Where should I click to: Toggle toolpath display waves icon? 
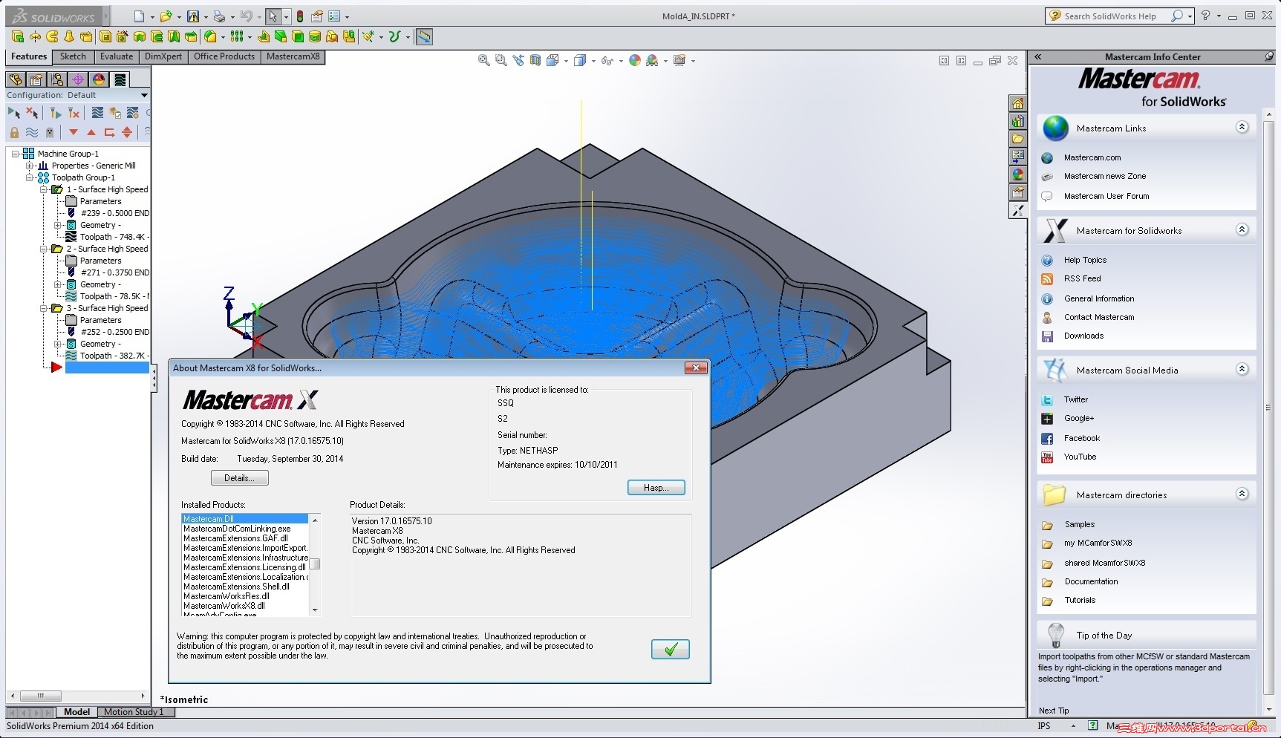pyautogui.click(x=32, y=132)
